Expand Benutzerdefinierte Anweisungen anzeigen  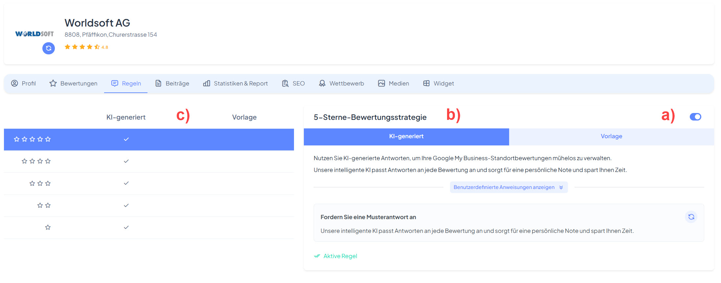coord(508,187)
